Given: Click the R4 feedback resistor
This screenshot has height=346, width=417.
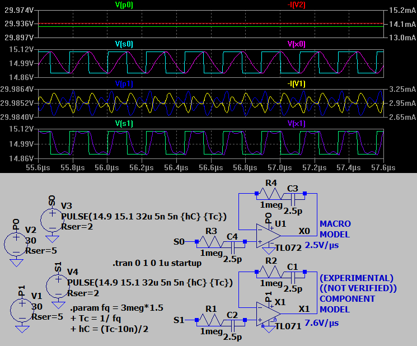Looking at the screenshot, I should tap(271, 194).
